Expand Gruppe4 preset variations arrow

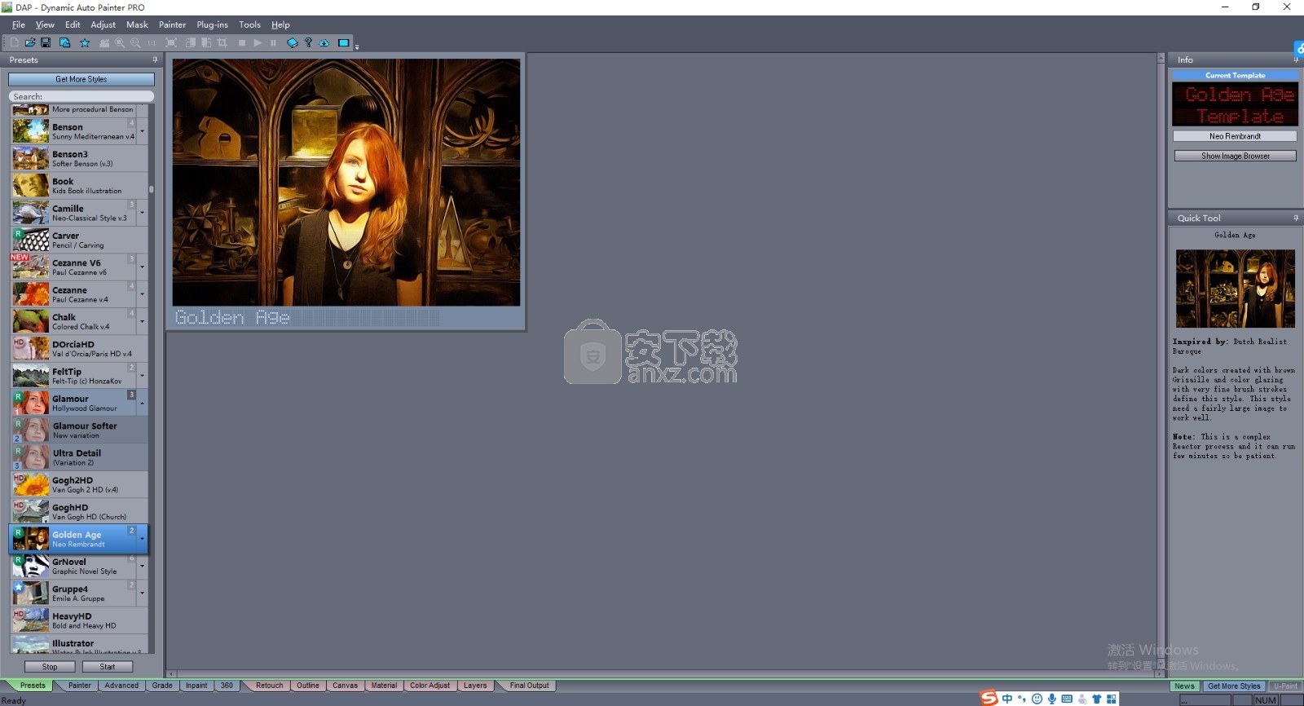[x=142, y=593]
